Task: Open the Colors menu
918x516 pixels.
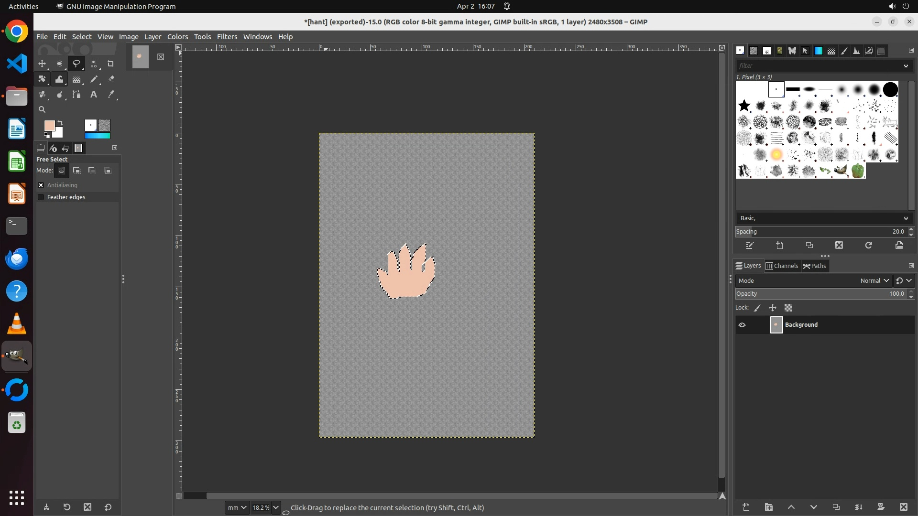Action: tap(177, 37)
